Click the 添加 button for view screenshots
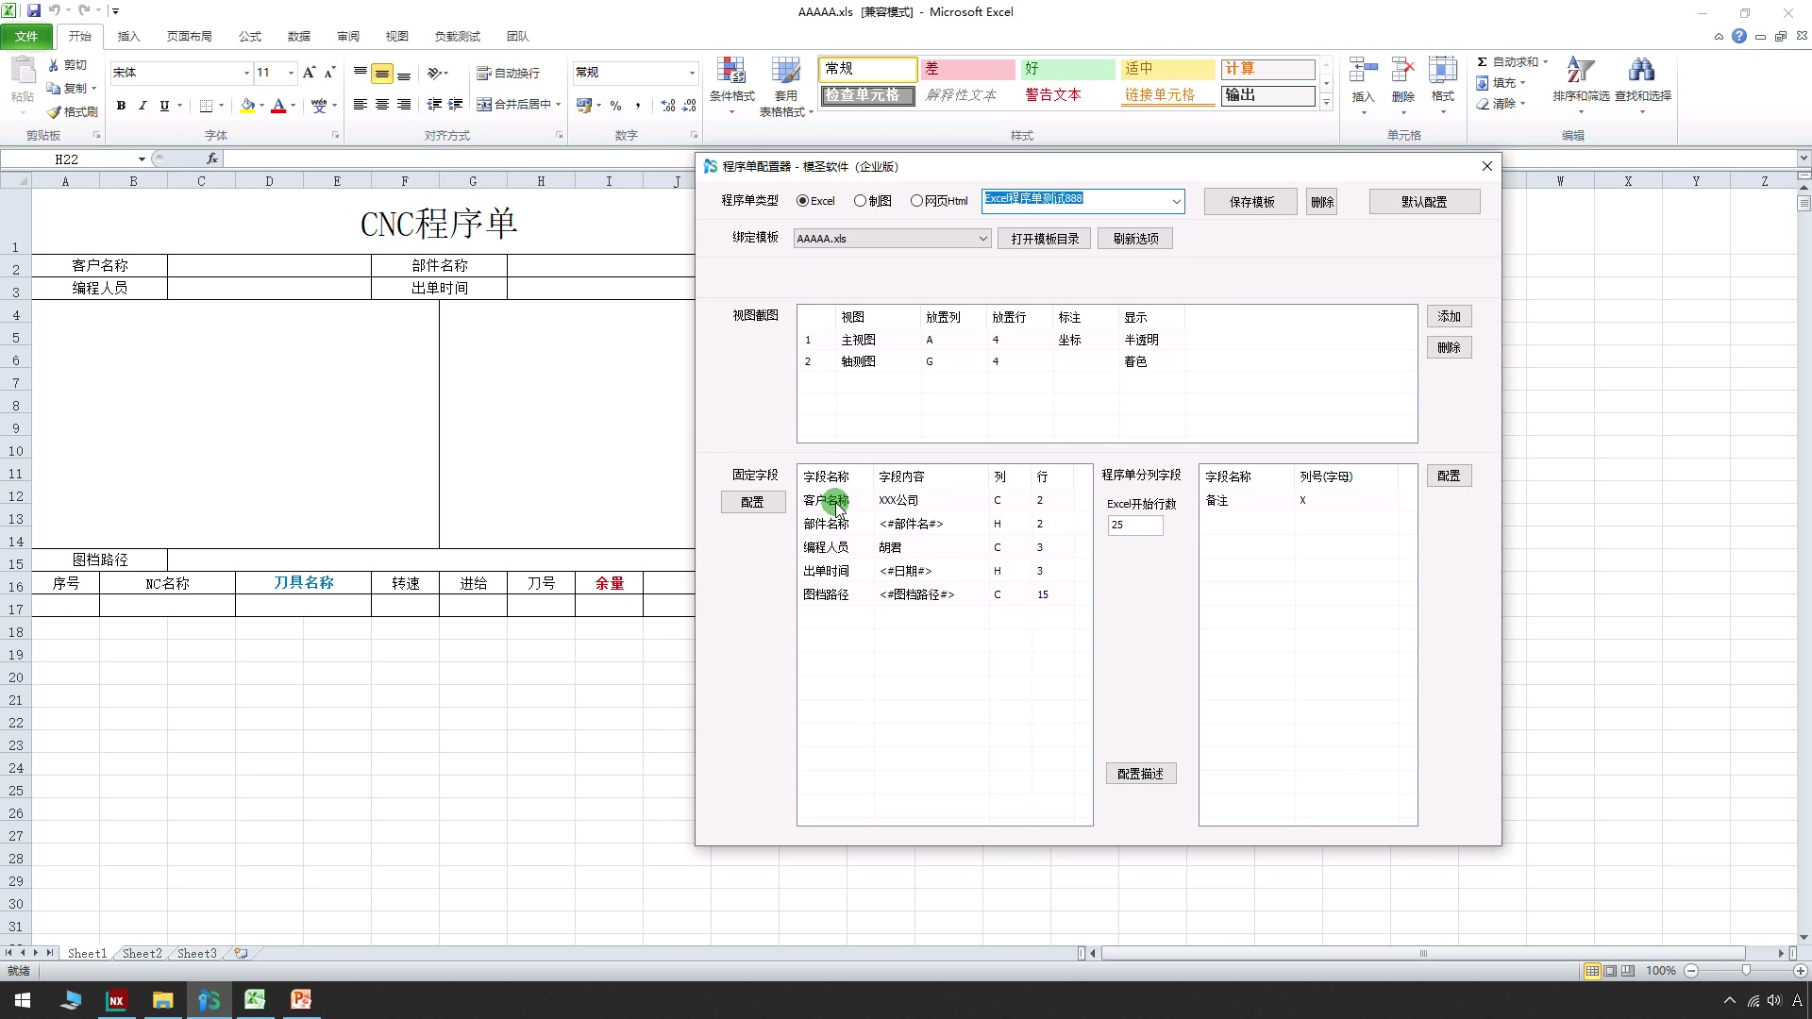 click(x=1449, y=317)
